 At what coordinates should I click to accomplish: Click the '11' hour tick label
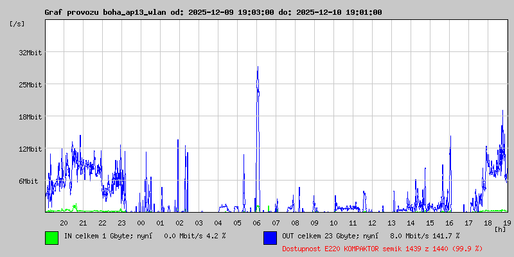(353, 223)
